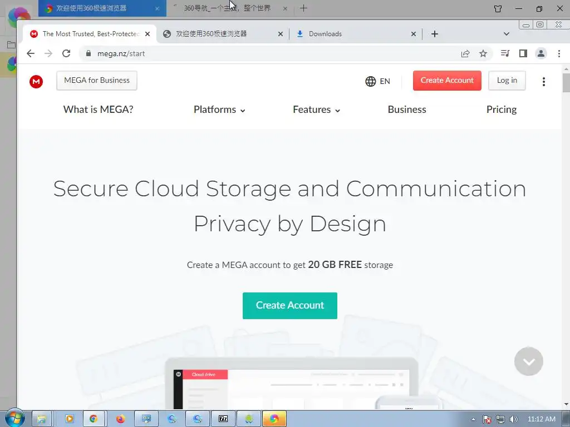The height and width of the screenshot is (427, 570).
Task: Toggle the browser side panel
Action: point(523,54)
